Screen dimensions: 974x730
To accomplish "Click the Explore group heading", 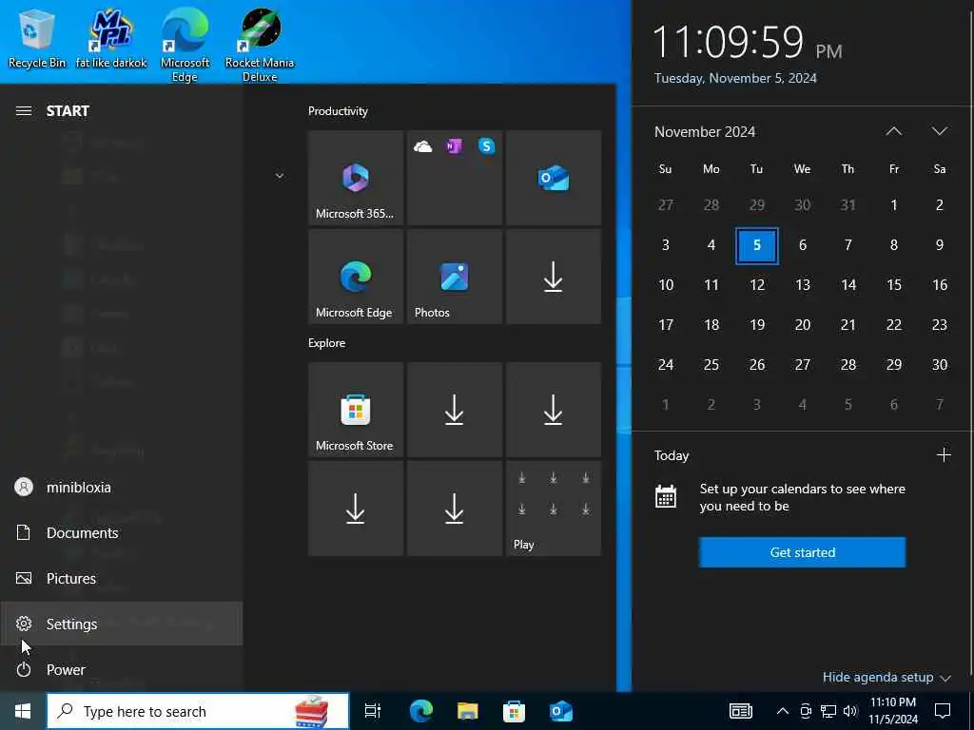I will tap(327, 342).
